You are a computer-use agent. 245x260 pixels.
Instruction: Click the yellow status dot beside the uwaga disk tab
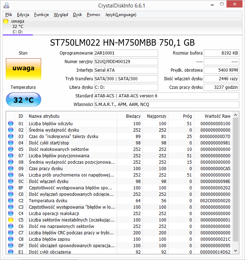coord(6,21)
